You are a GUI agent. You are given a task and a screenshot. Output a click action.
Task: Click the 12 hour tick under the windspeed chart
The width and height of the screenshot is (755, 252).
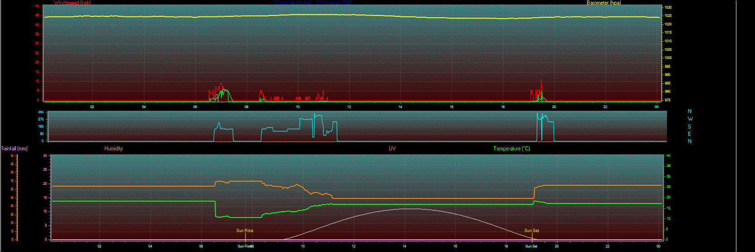pyautogui.click(x=349, y=107)
